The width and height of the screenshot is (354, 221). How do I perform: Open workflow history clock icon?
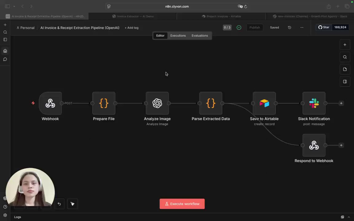(289, 28)
